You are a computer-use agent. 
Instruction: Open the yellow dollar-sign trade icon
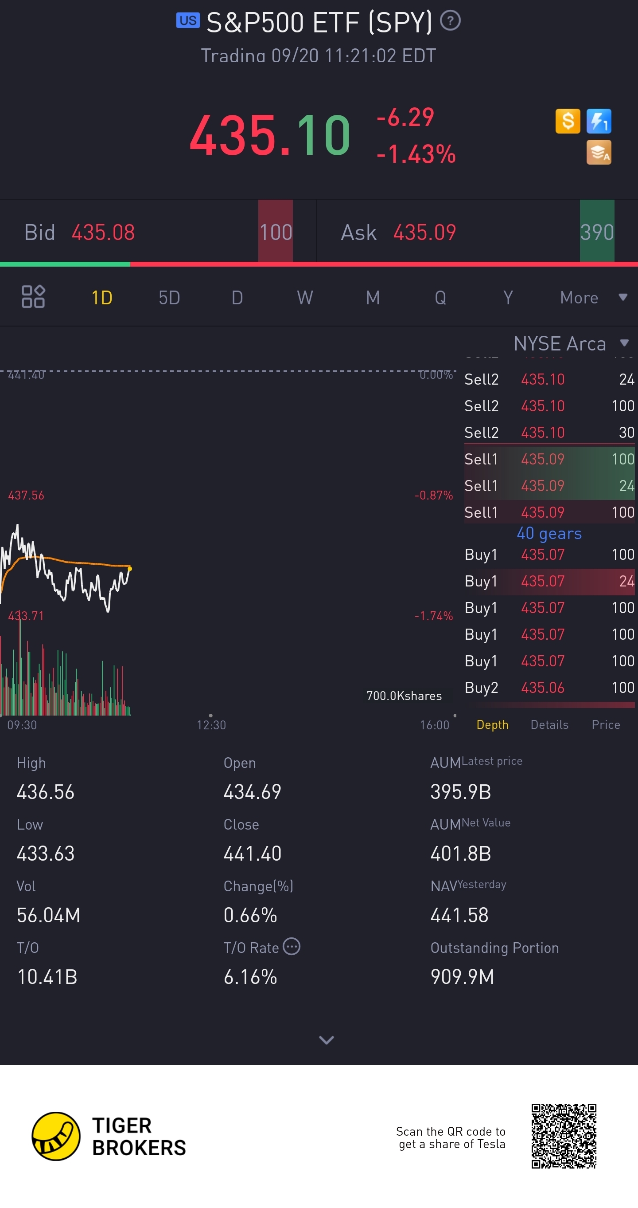(568, 121)
